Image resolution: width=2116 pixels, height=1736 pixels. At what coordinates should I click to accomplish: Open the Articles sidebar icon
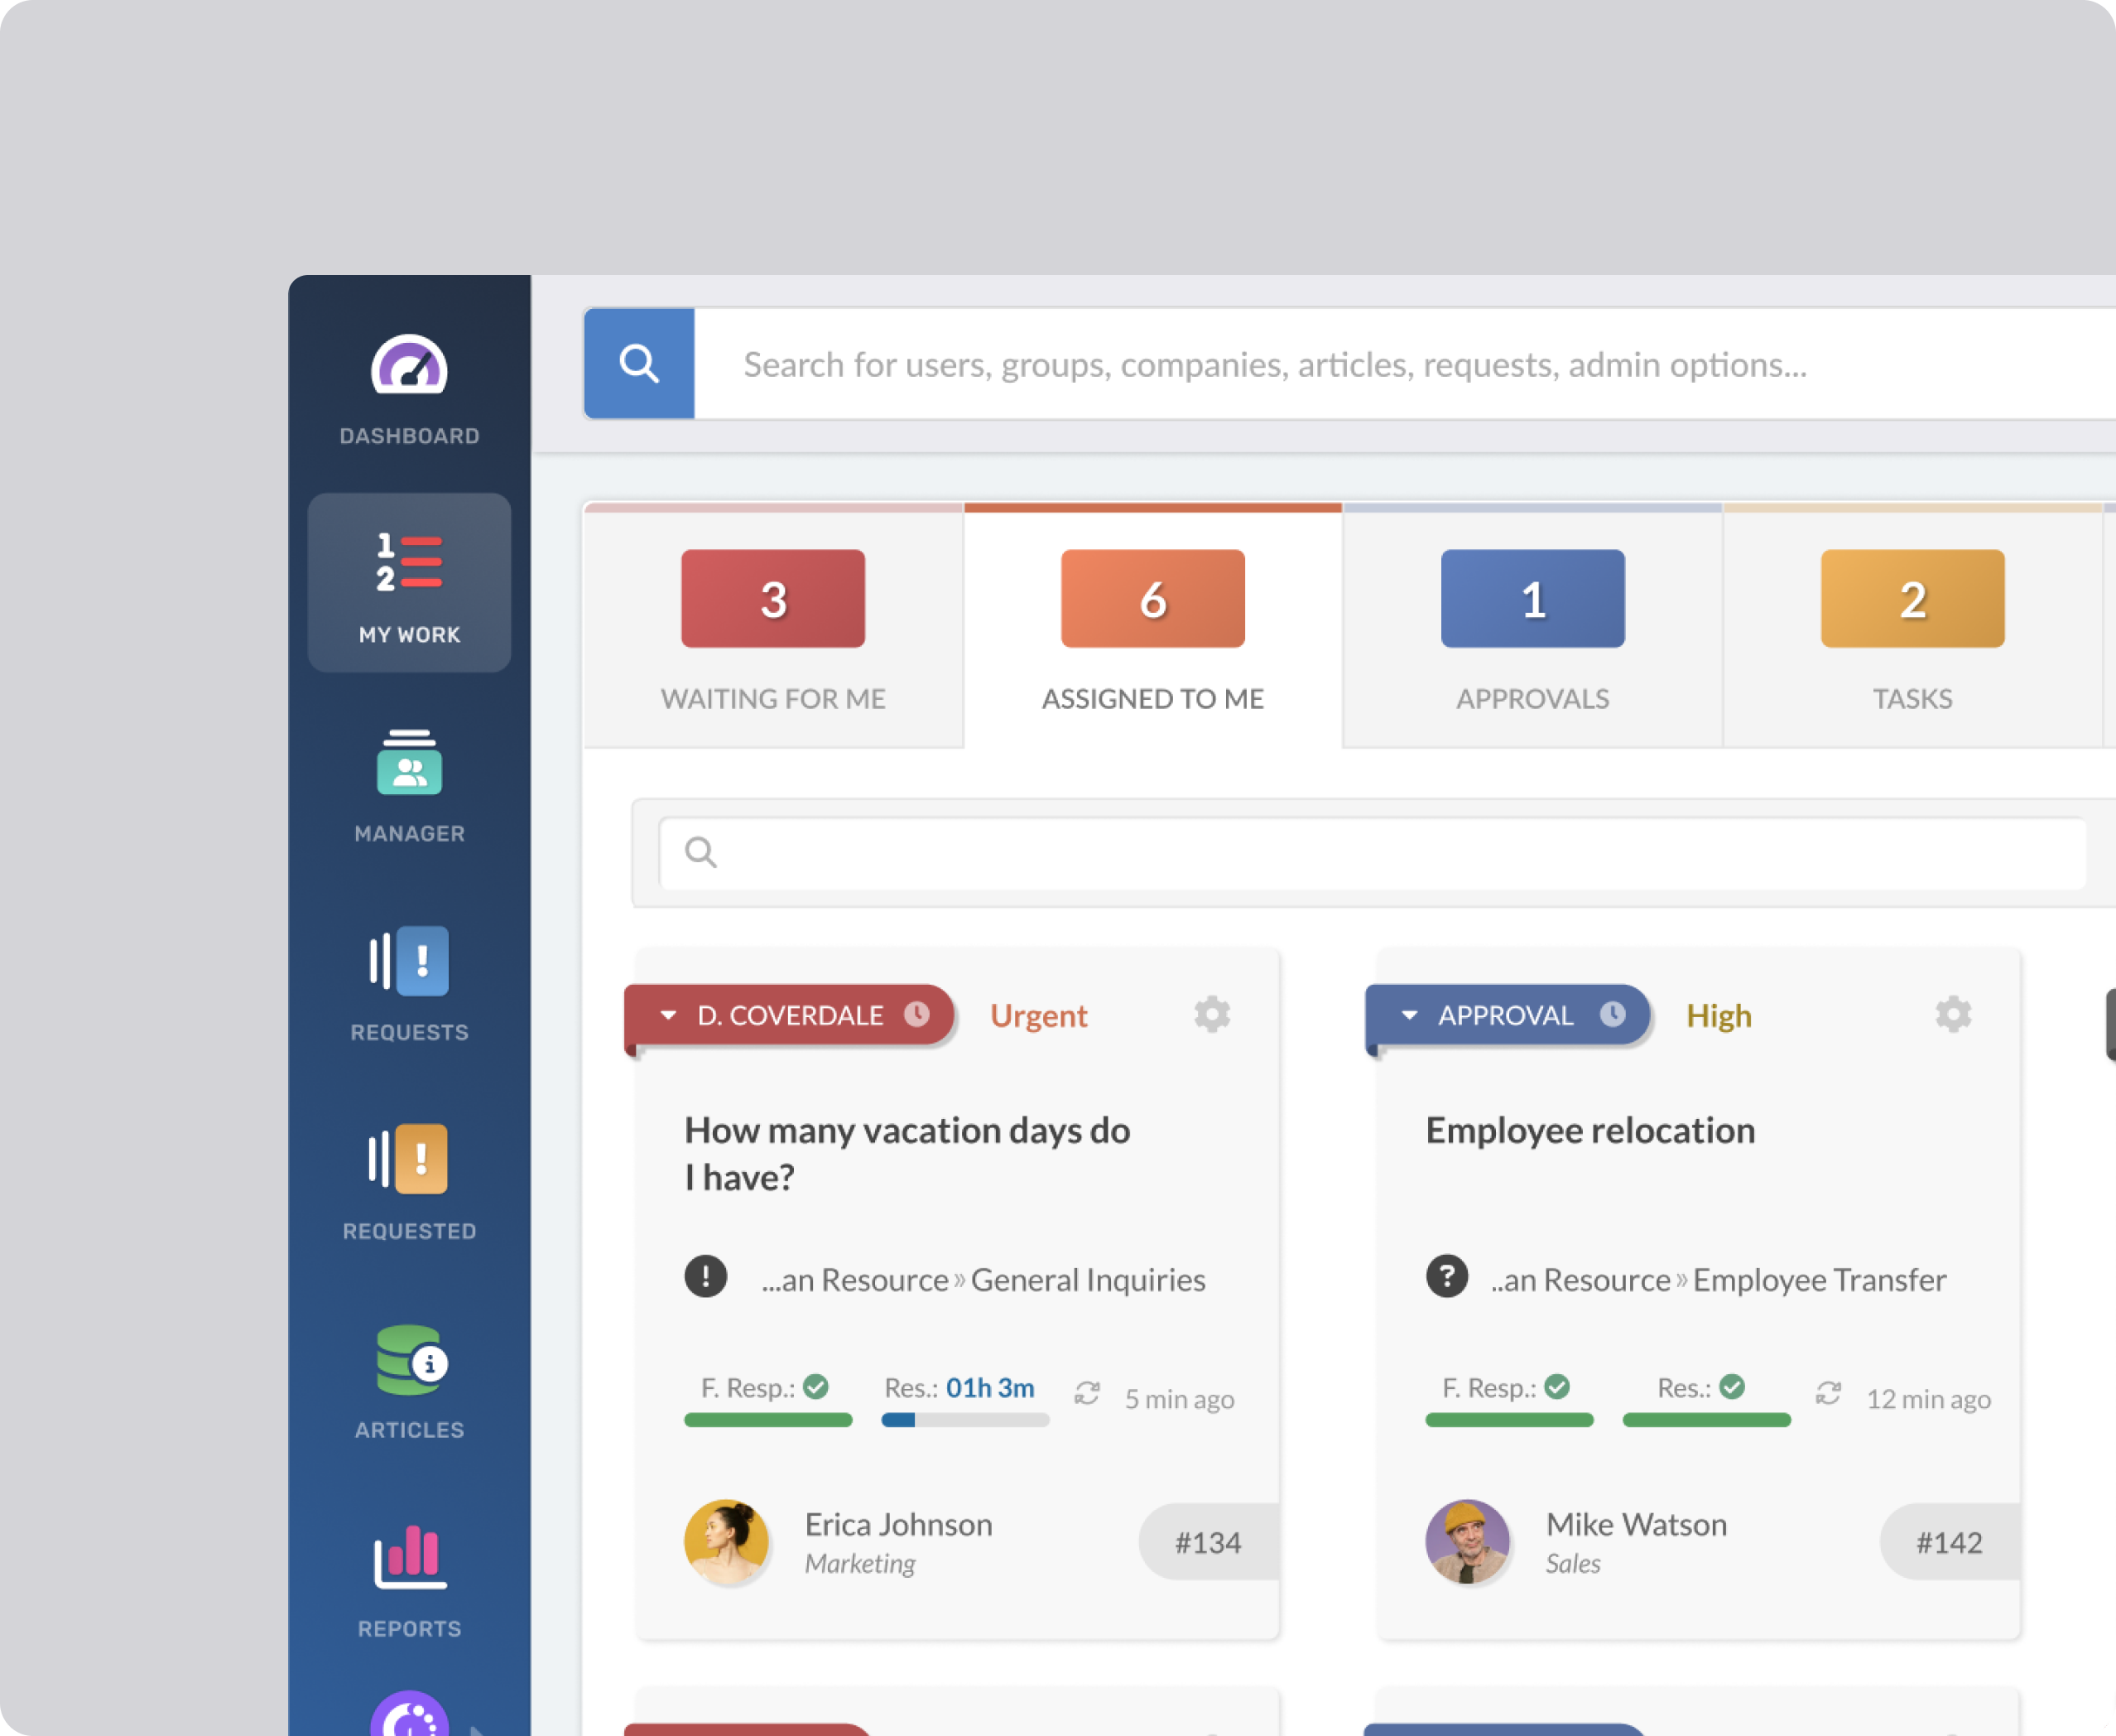(x=409, y=1380)
